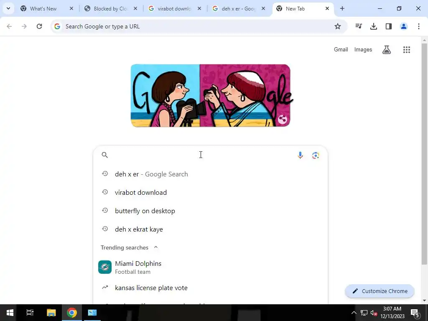Click the Miami Dolphins team logo
428x321 pixels.
105,267
